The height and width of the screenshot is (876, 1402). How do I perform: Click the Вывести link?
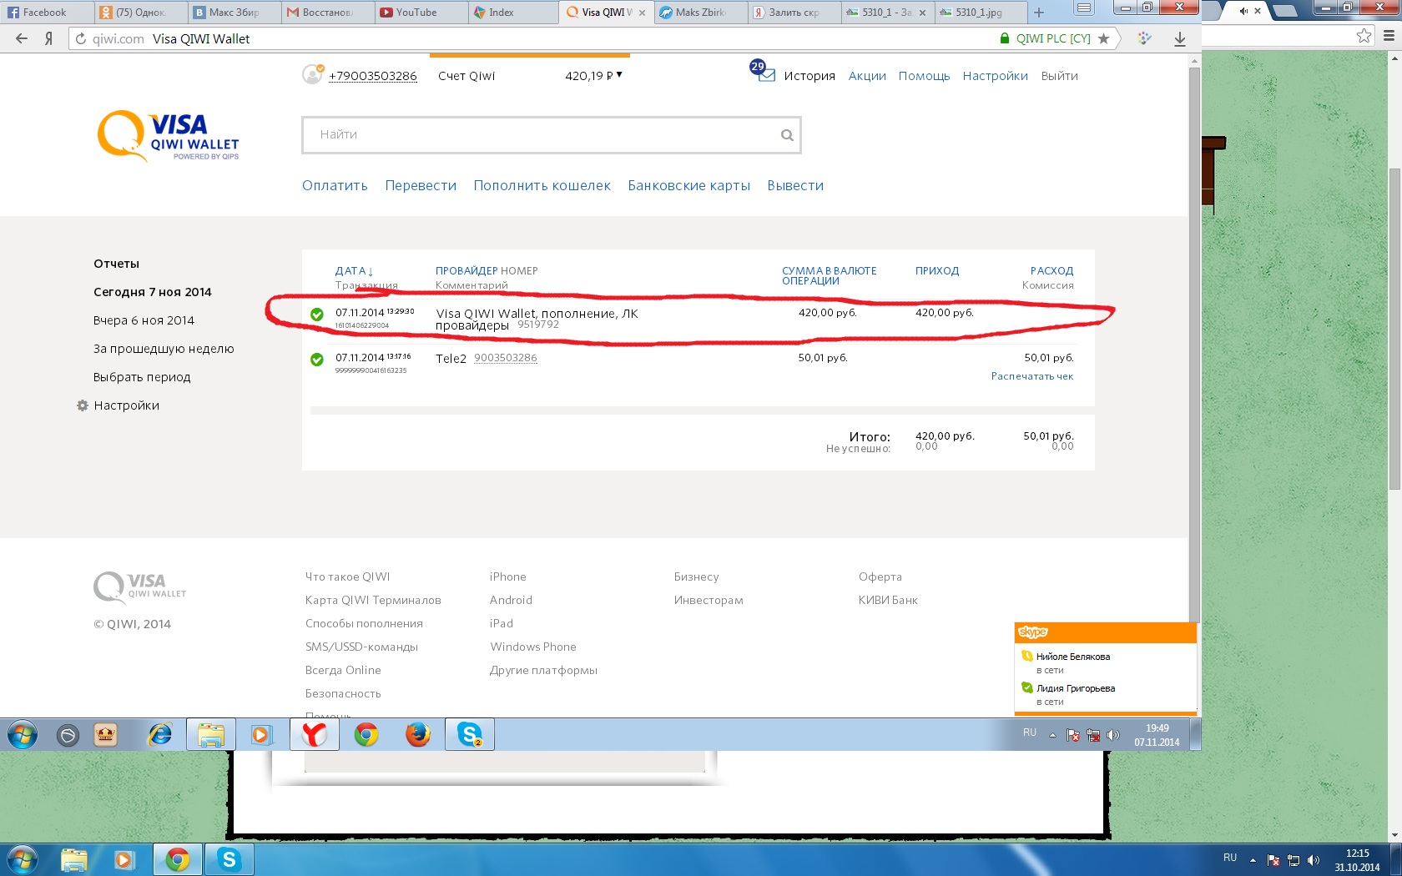tap(795, 186)
